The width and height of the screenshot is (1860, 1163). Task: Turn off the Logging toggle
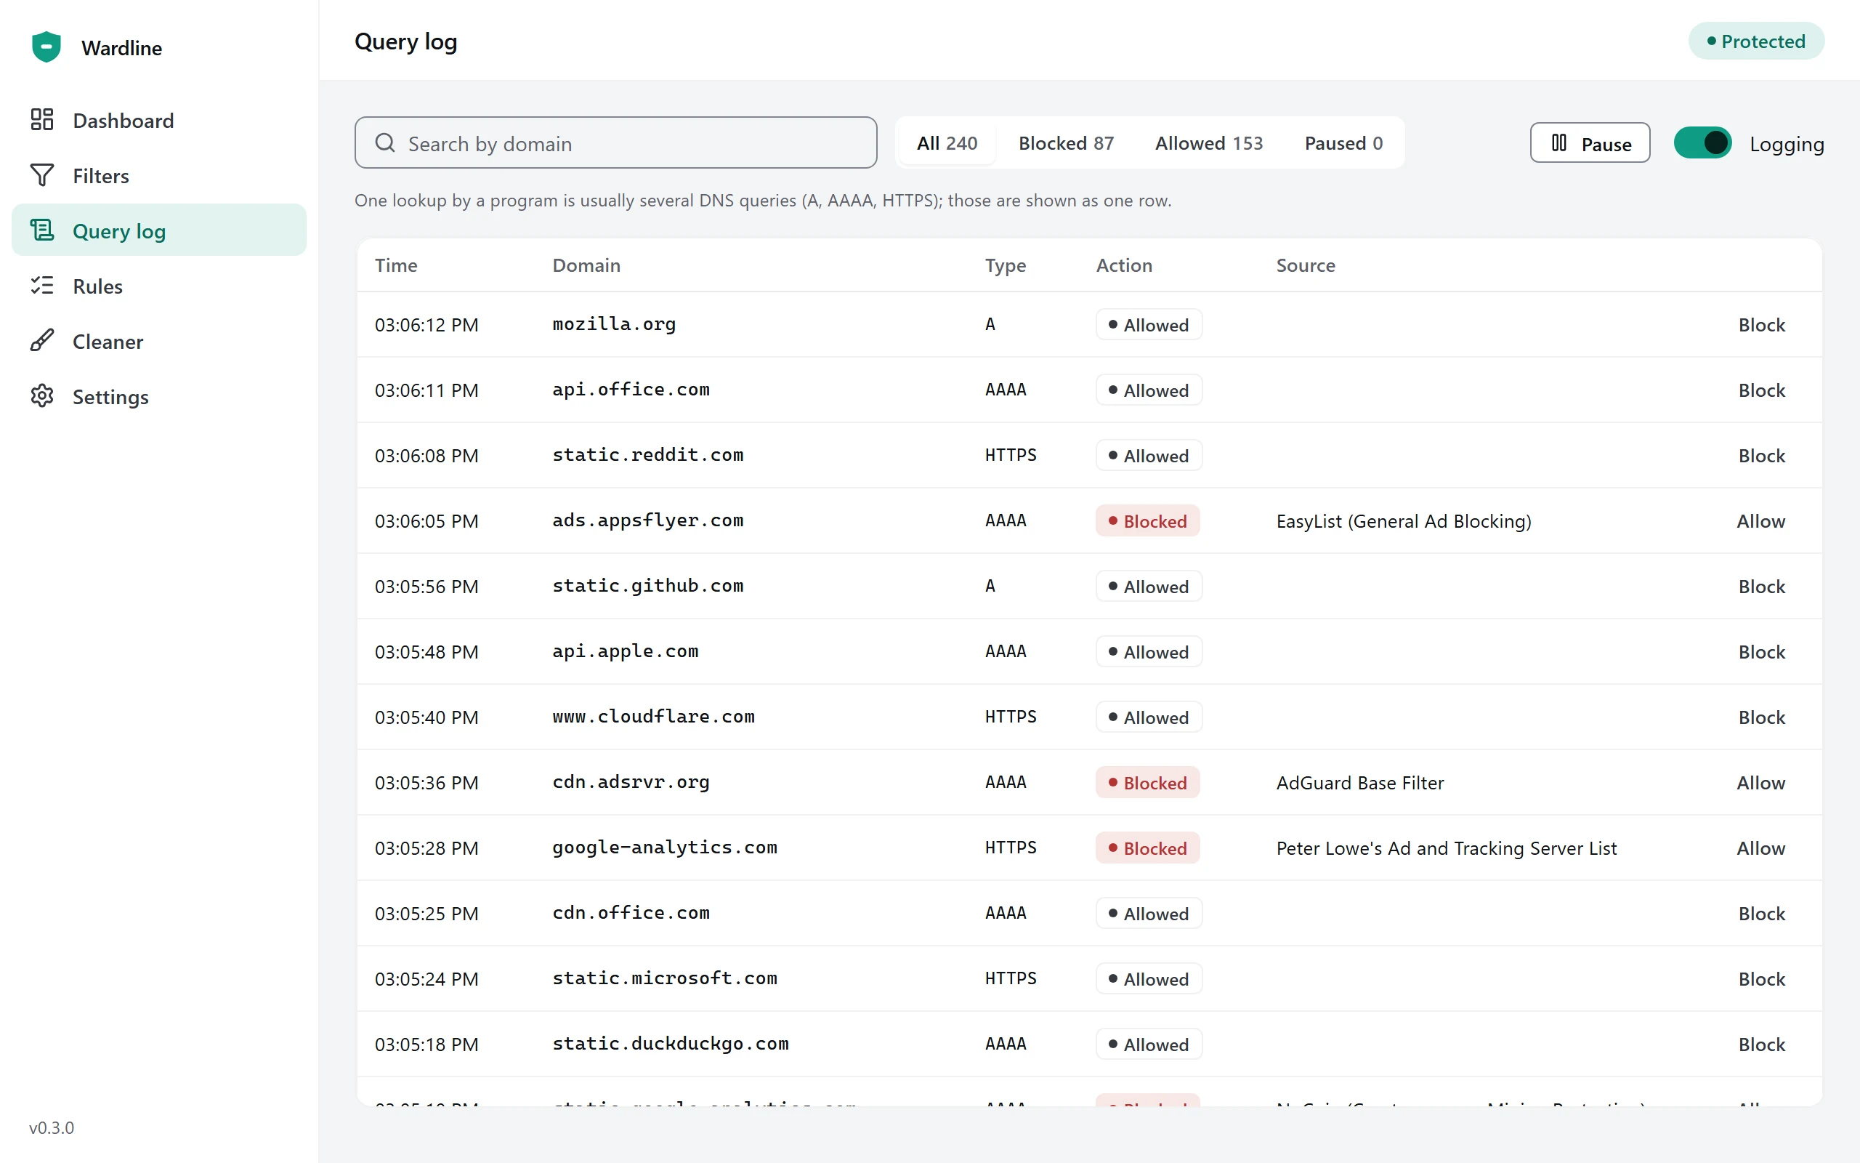tap(1702, 143)
